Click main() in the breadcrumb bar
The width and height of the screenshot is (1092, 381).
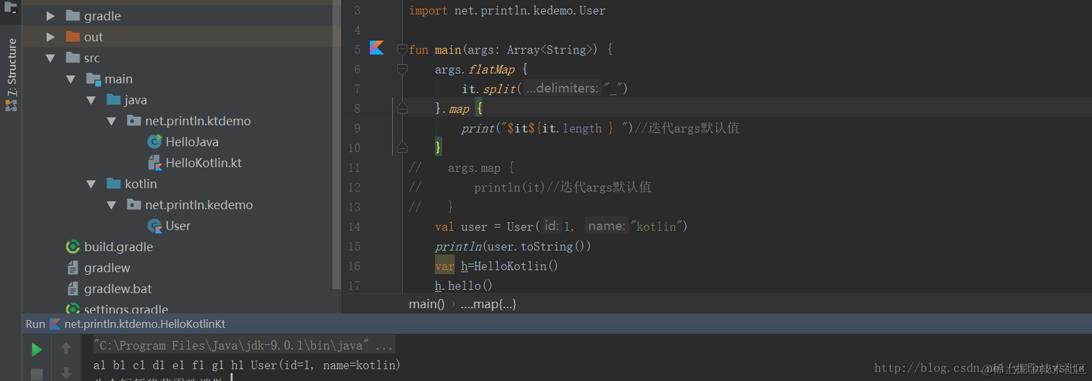426,304
